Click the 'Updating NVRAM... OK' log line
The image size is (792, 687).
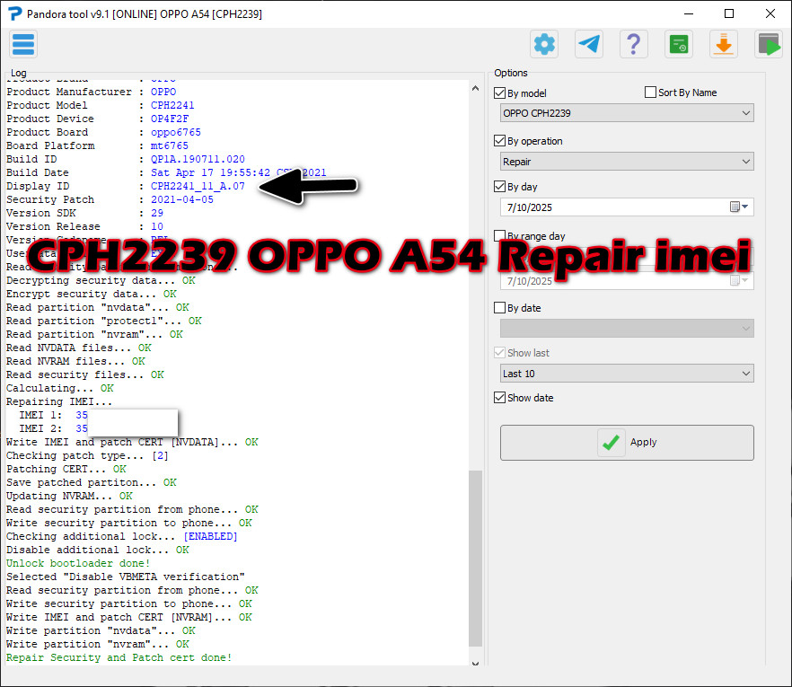click(69, 496)
